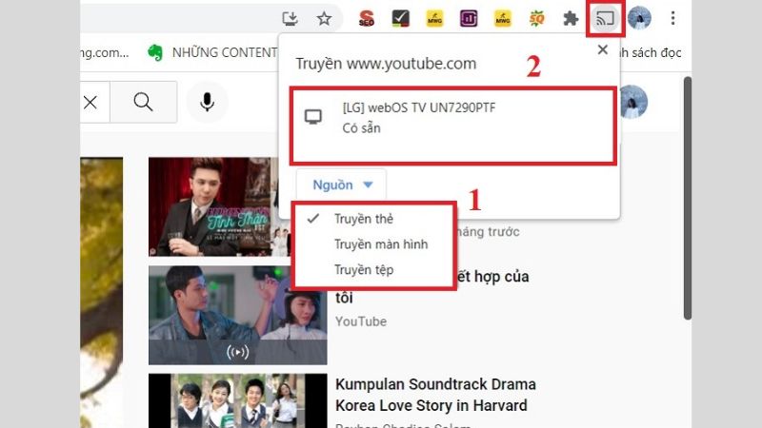Choose "Truyền màn hình" cast source
The image size is (762, 428).
coord(380,244)
